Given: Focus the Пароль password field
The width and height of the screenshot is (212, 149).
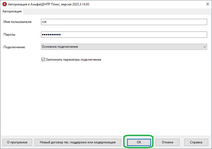Looking at the screenshot, I should point(124,34).
